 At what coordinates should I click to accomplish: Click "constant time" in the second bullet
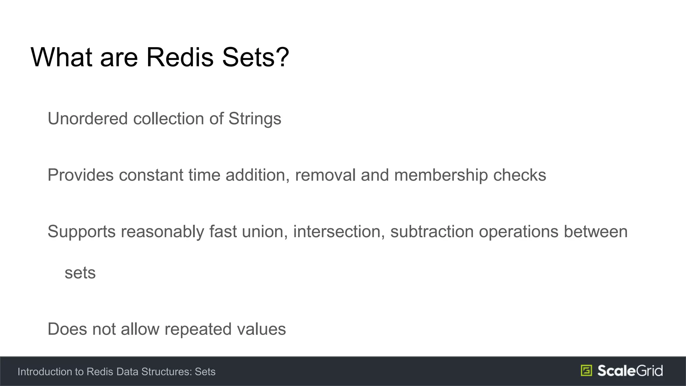(169, 175)
